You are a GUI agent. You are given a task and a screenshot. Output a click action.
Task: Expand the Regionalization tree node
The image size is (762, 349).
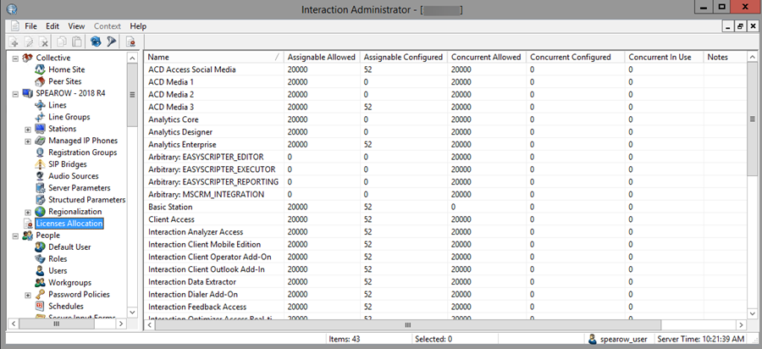pyautogui.click(x=28, y=213)
